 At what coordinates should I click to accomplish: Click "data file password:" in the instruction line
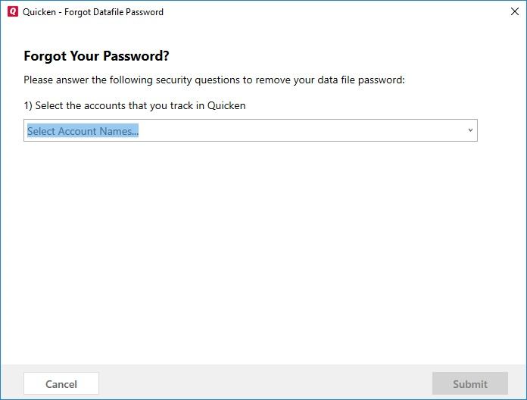pos(359,80)
